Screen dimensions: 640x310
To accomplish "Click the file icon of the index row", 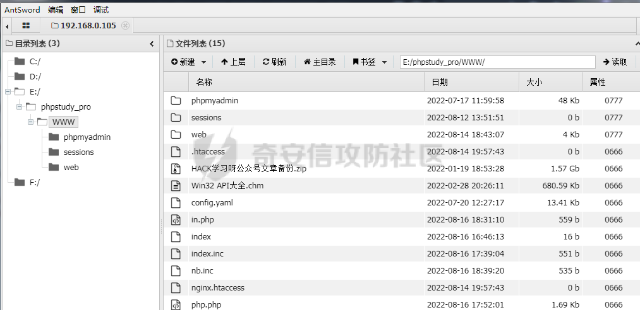I will tap(176, 237).
